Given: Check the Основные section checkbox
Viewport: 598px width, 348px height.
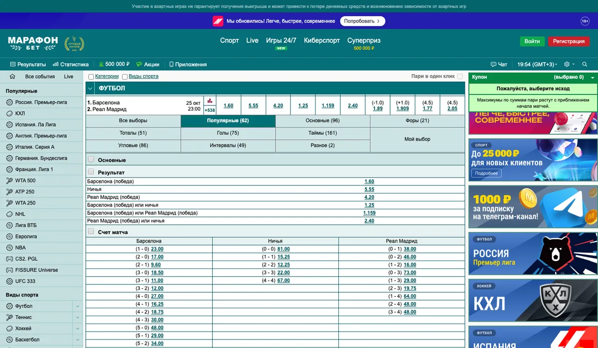Looking at the screenshot, I should click(91, 160).
